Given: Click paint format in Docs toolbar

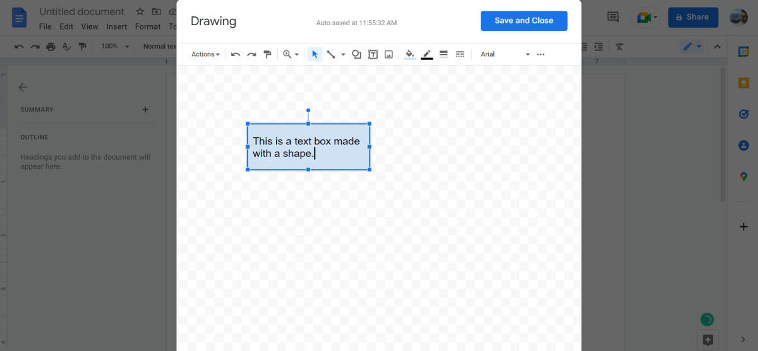Looking at the screenshot, I should [82, 47].
